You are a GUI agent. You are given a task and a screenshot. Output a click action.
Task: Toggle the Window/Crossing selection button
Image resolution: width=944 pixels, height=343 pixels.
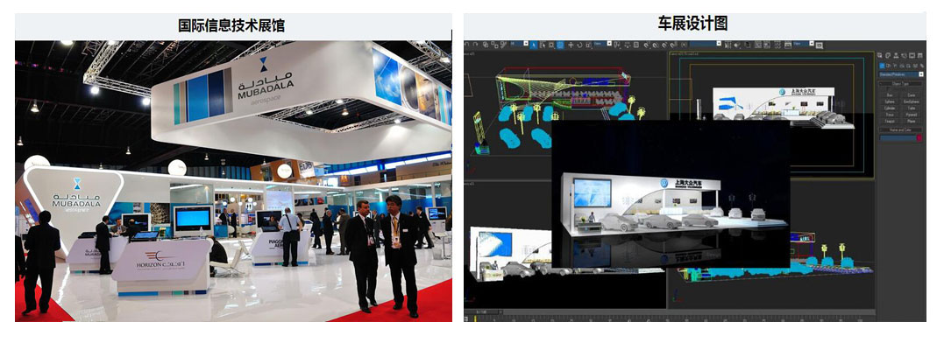click(x=560, y=45)
